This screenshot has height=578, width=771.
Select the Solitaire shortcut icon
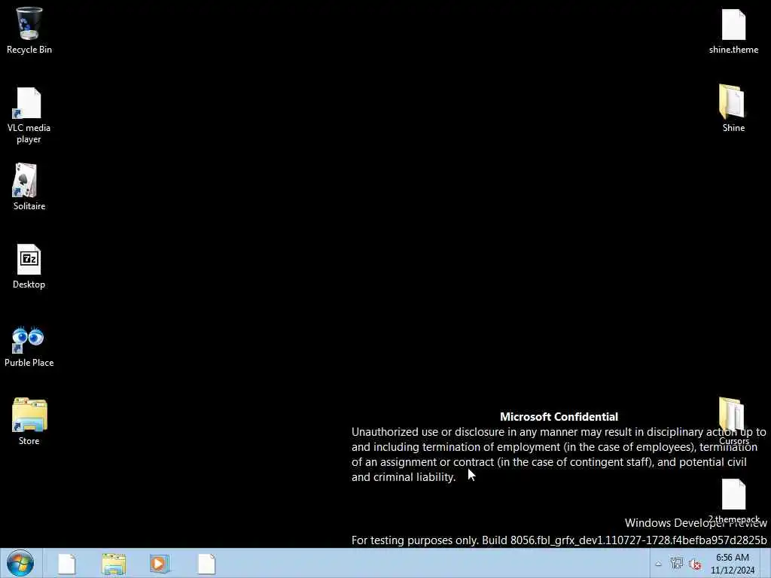click(x=29, y=187)
